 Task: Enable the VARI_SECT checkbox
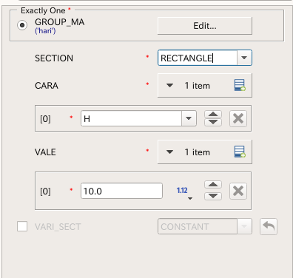[22, 226]
